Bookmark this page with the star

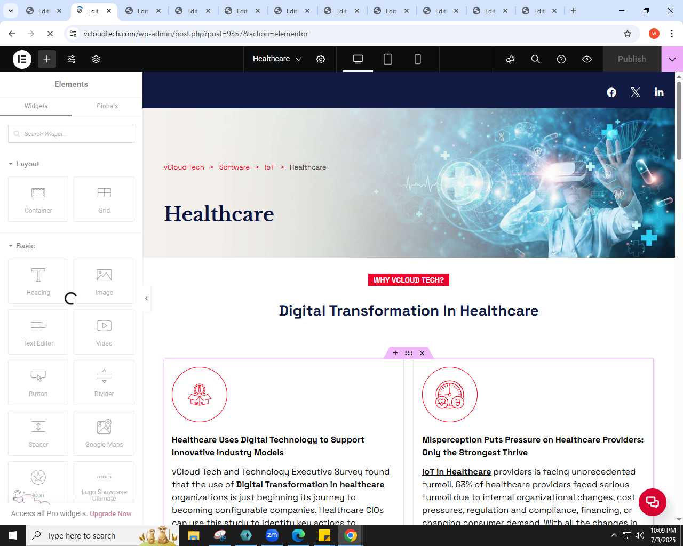coord(628,34)
